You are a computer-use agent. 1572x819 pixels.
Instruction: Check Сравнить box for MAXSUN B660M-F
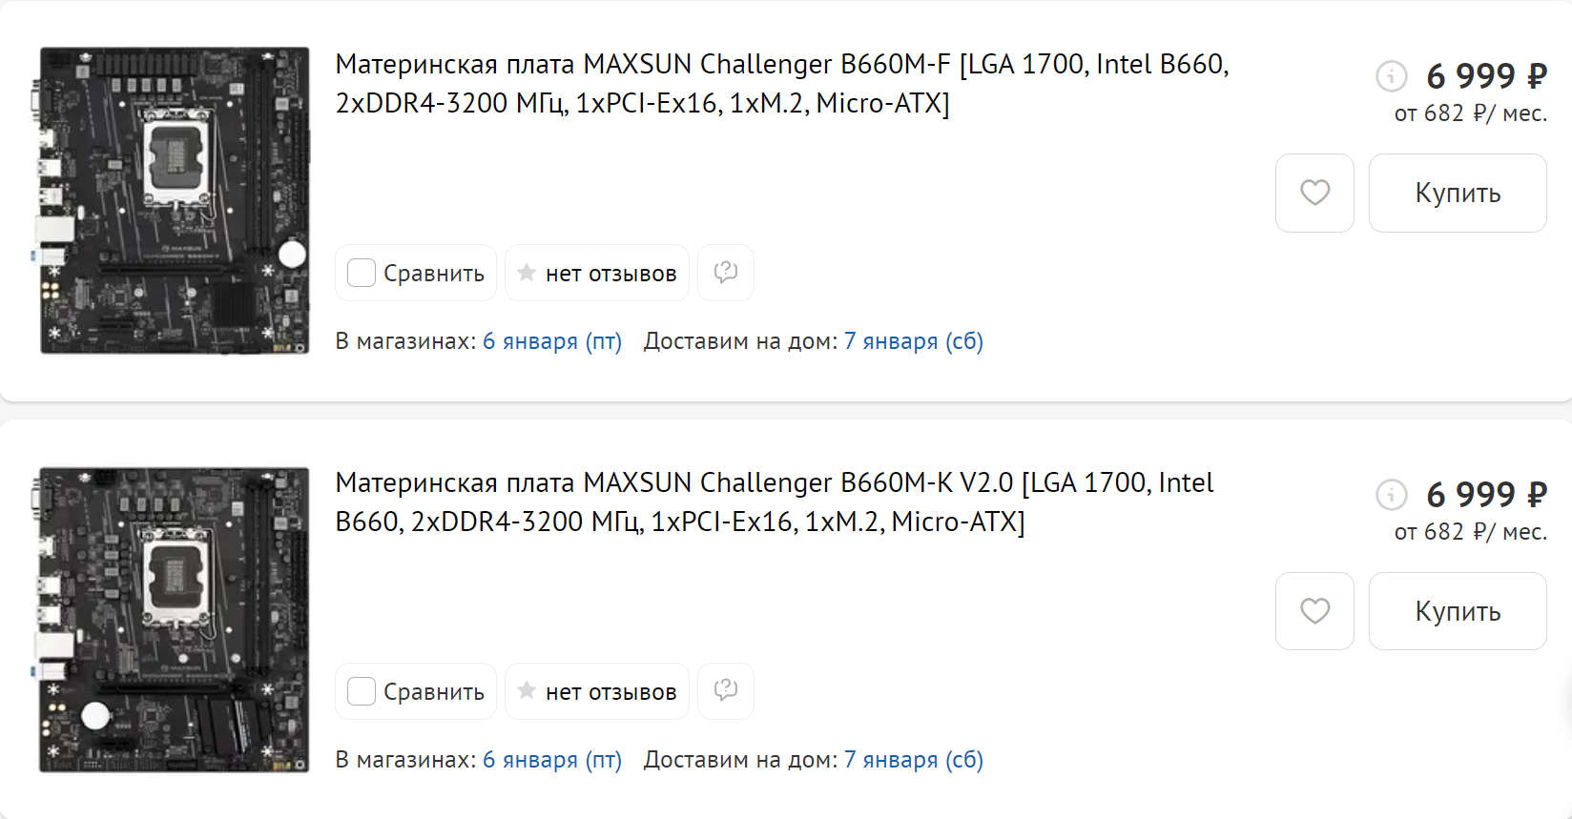click(362, 273)
